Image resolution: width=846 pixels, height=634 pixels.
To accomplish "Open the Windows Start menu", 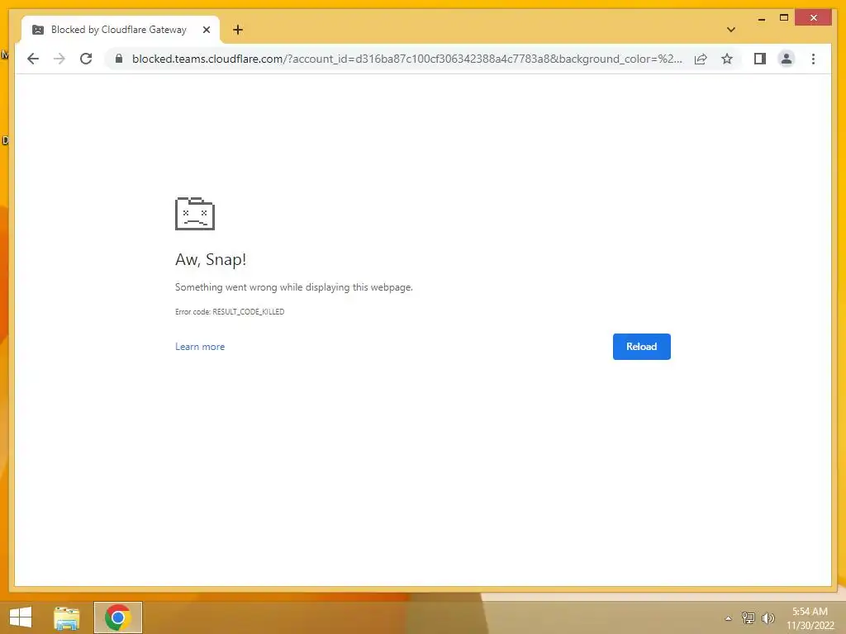I will 21,617.
